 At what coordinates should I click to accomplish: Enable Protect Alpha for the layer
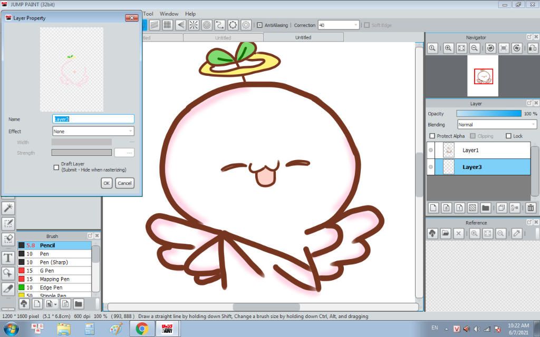coord(432,136)
